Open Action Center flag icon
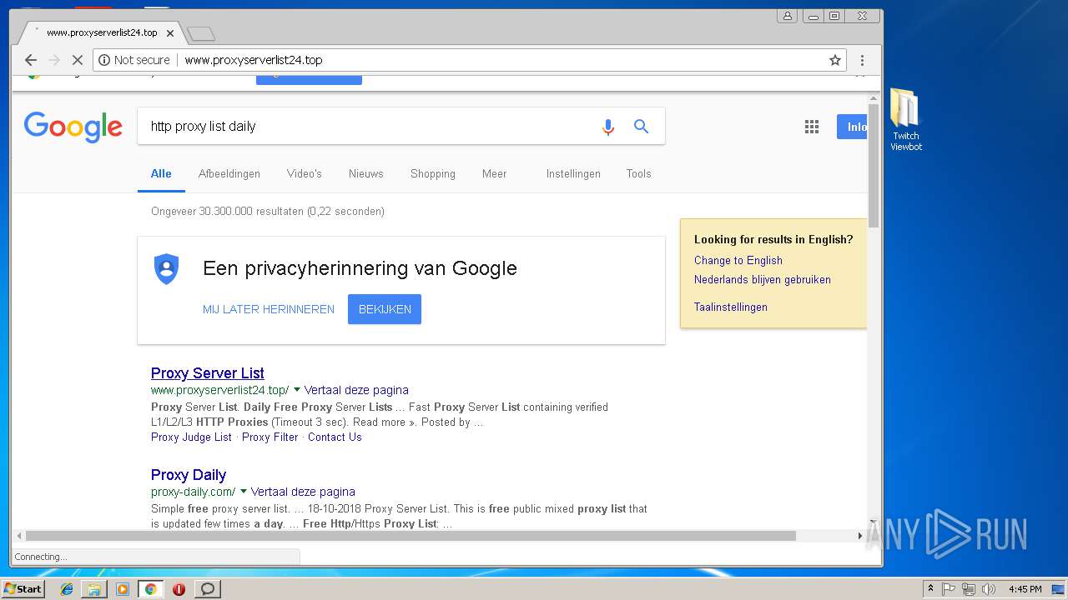This screenshot has width=1068, height=600. 949,588
